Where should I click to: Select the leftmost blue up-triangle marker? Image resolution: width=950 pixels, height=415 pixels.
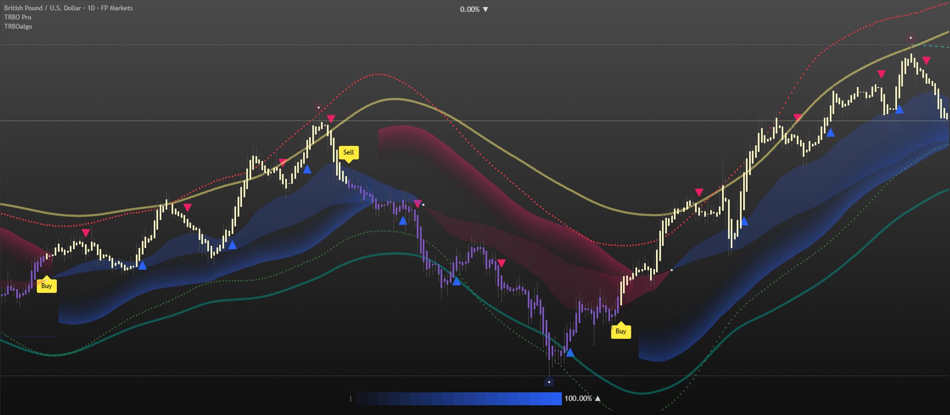[142, 266]
